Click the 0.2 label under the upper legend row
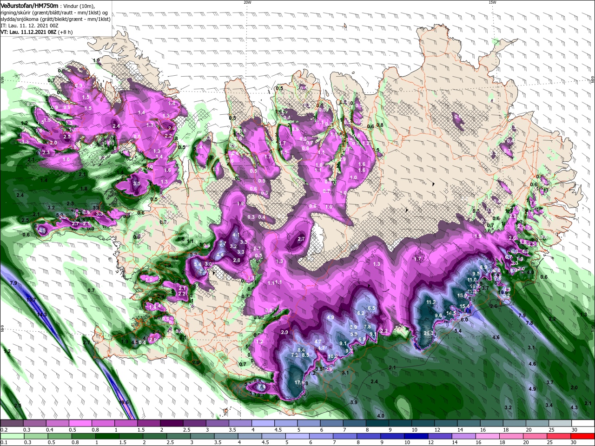595x446 pixels. pyautogui.click(x=4, y=430)
